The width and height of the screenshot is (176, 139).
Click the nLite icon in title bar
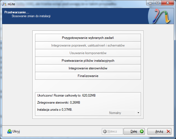tap(4, 4)
